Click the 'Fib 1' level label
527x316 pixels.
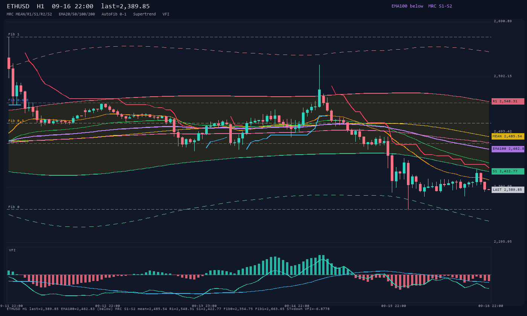[x=14, y=34]
